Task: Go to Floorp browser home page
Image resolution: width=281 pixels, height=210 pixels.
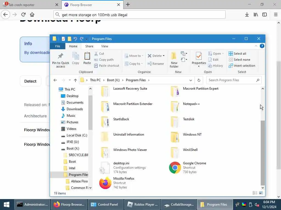Action: pos(32,14)
